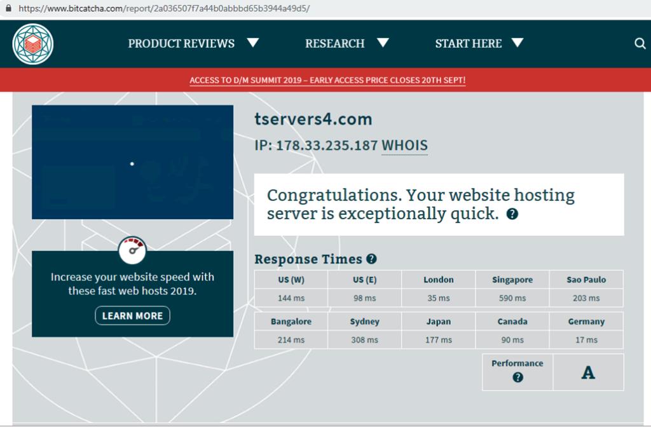Open the RESEARCH menu
This screenshot has height=427, width=651.
[x=334, y=43]
